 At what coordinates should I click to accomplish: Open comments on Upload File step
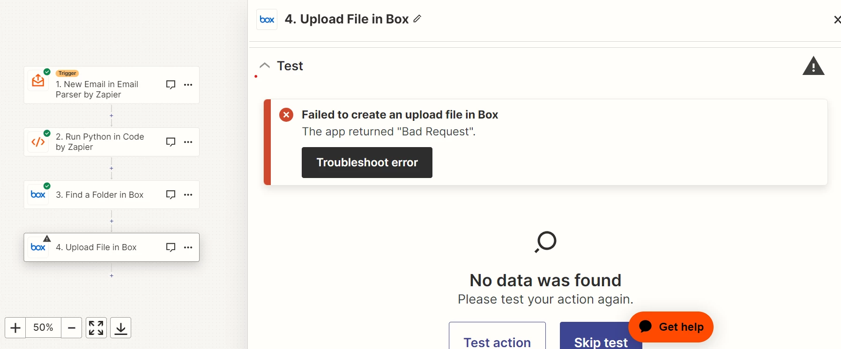pos(171,247)
